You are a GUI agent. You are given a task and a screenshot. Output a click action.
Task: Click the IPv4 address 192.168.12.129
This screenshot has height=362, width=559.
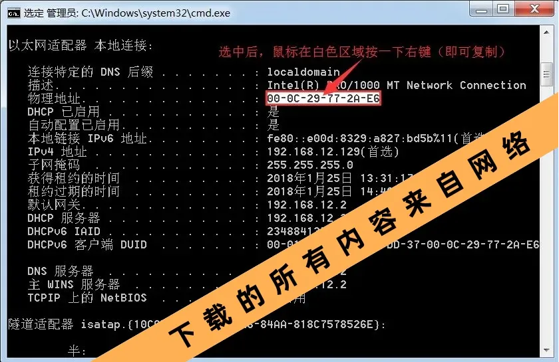click(x=313, y=151)
